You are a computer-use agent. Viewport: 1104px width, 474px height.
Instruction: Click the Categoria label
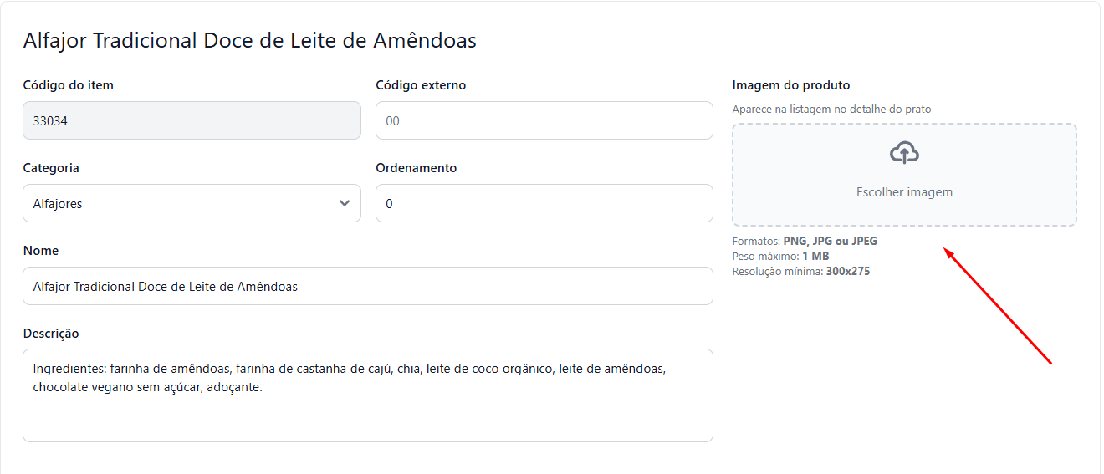[51, 168]
